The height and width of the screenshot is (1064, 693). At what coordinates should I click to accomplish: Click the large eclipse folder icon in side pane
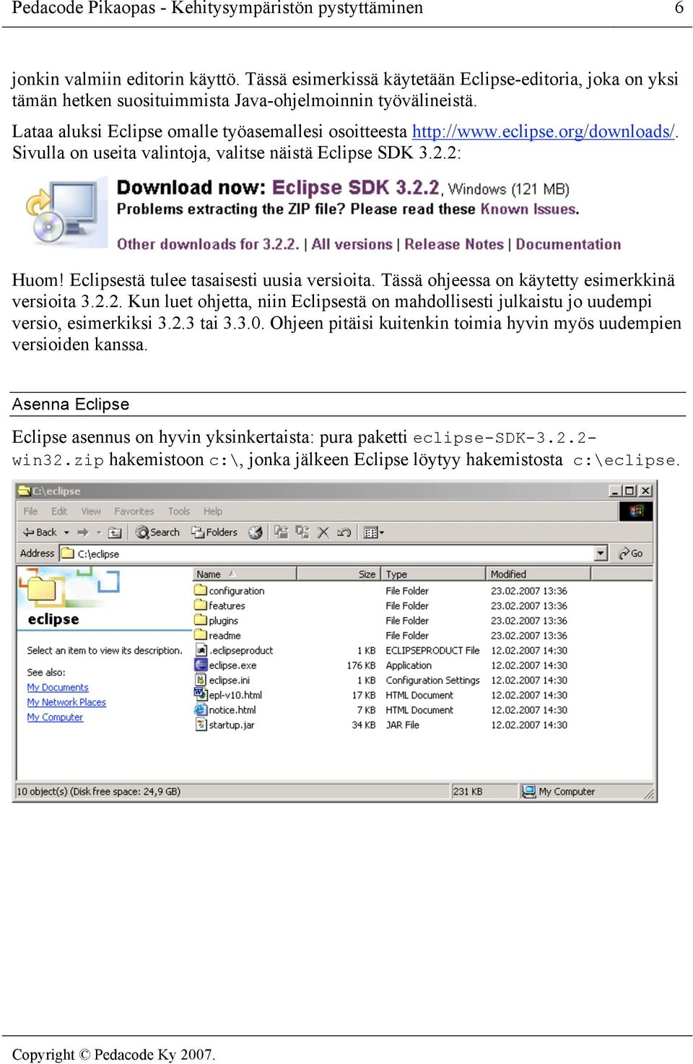[42, 588]
